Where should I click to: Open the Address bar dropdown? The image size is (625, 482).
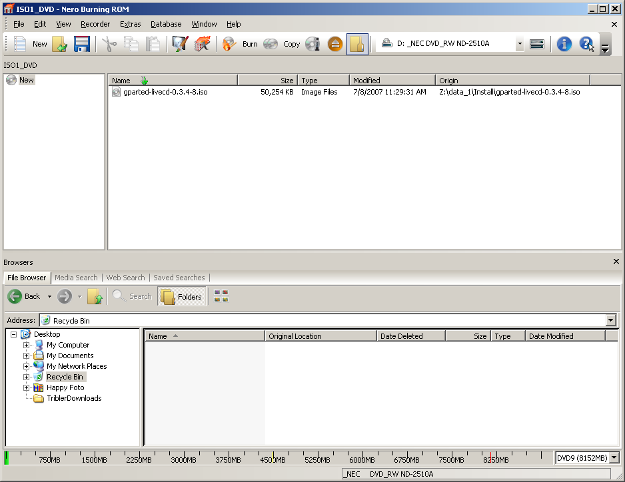click(611, 320)
